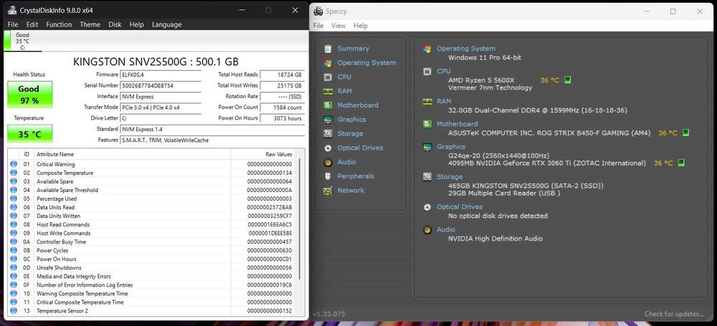The image size is (717, 326).
Task: Click the Audio speaker sidebar icon
Action: click(x=328, y=162)
